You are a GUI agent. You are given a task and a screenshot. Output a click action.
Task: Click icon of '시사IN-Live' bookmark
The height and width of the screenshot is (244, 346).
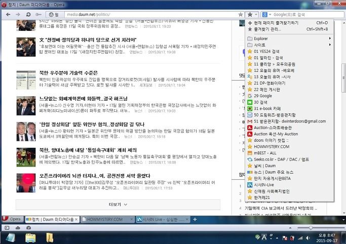point(250,185)
